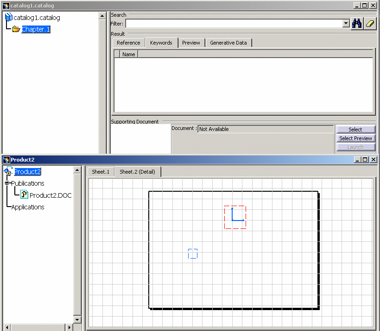The height and width of the screenshot is (331, 380).
Task: Click the Chapter.1 folder icon
Action: 16,29
